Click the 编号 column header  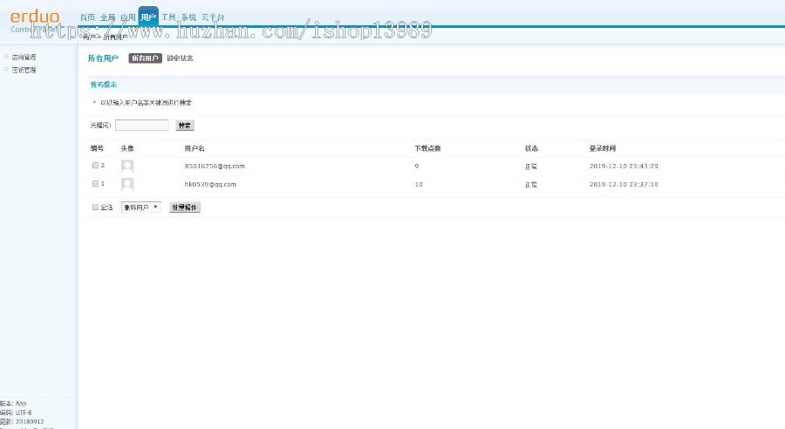[97, 148]
